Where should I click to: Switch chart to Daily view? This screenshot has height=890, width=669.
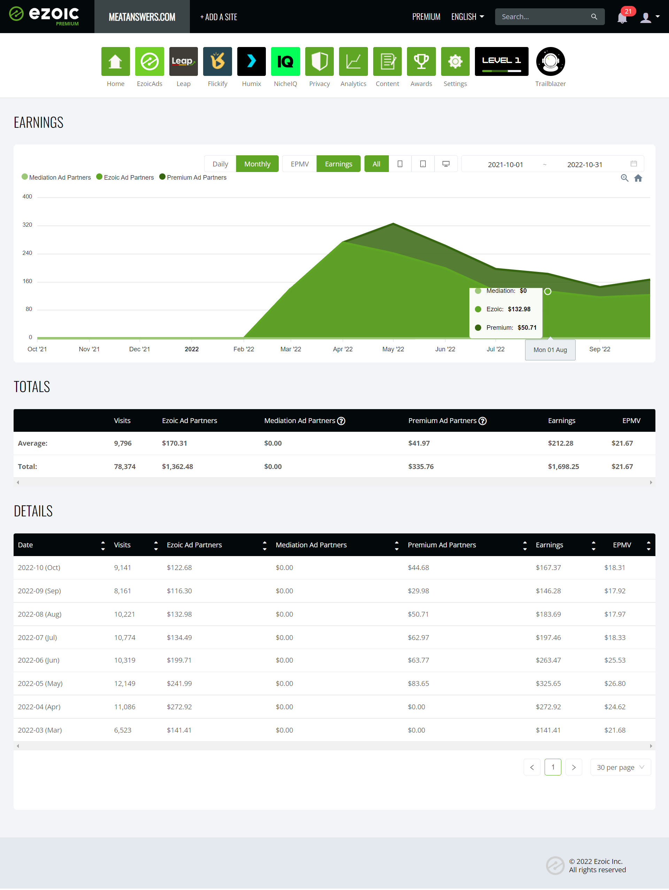pyautogui.click(x=220, y=164)
